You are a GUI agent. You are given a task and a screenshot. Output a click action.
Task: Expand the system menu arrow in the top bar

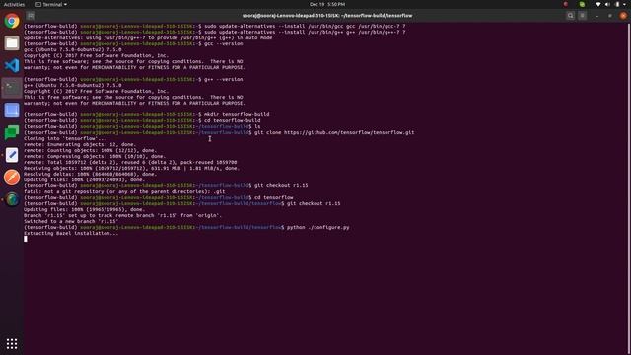[625, 4]
